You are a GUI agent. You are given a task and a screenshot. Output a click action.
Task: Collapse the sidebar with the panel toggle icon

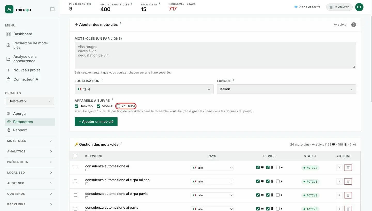coord(52,9)
